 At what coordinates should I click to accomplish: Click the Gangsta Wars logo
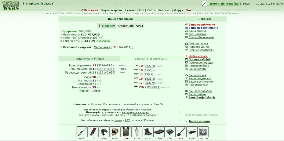(x=11, y=5)
